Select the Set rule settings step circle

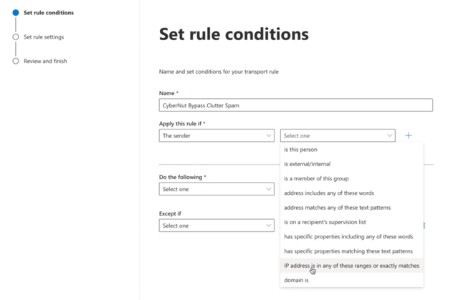pos(16,37)
